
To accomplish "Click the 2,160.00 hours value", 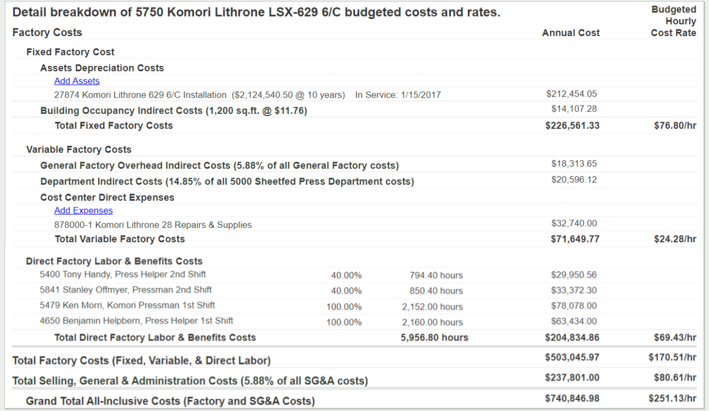I will tap(432, 322).
